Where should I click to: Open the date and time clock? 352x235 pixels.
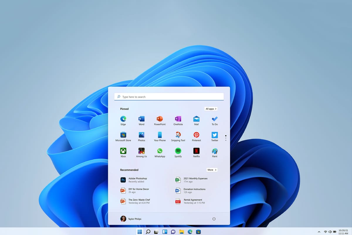[343, 232]
